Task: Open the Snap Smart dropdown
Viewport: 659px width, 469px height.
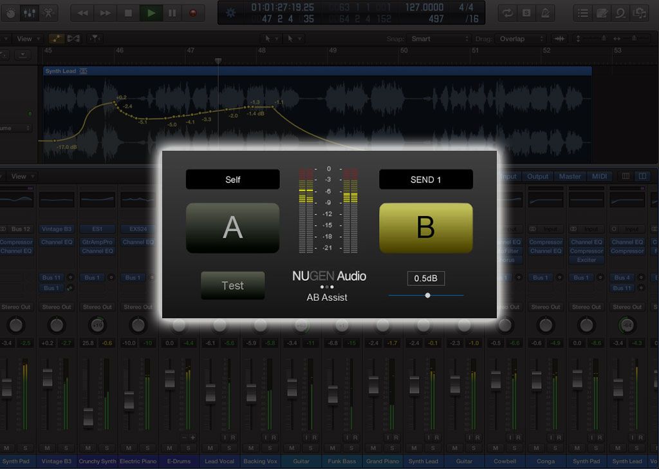Action: click(440, 39)
